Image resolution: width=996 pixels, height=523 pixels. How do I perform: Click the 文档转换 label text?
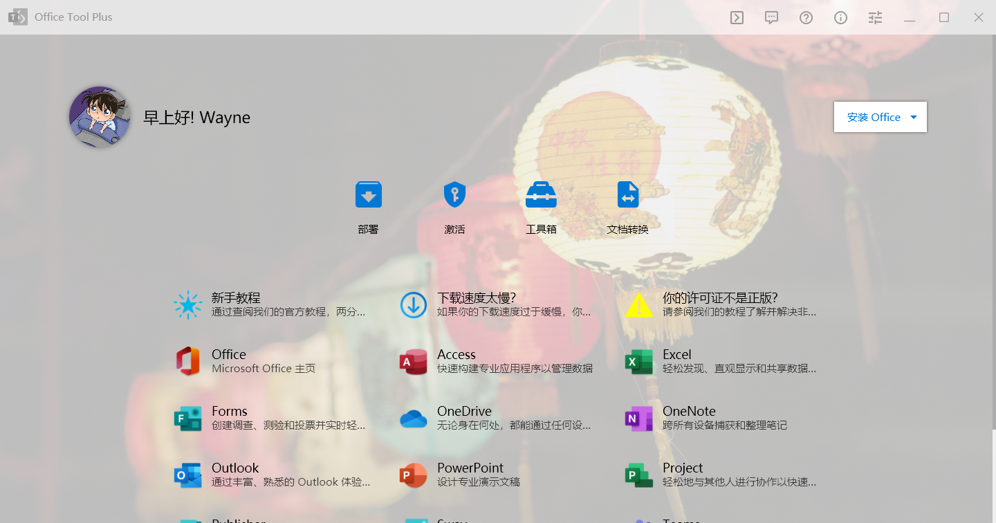pyautogui.click(x=628, y=229)
